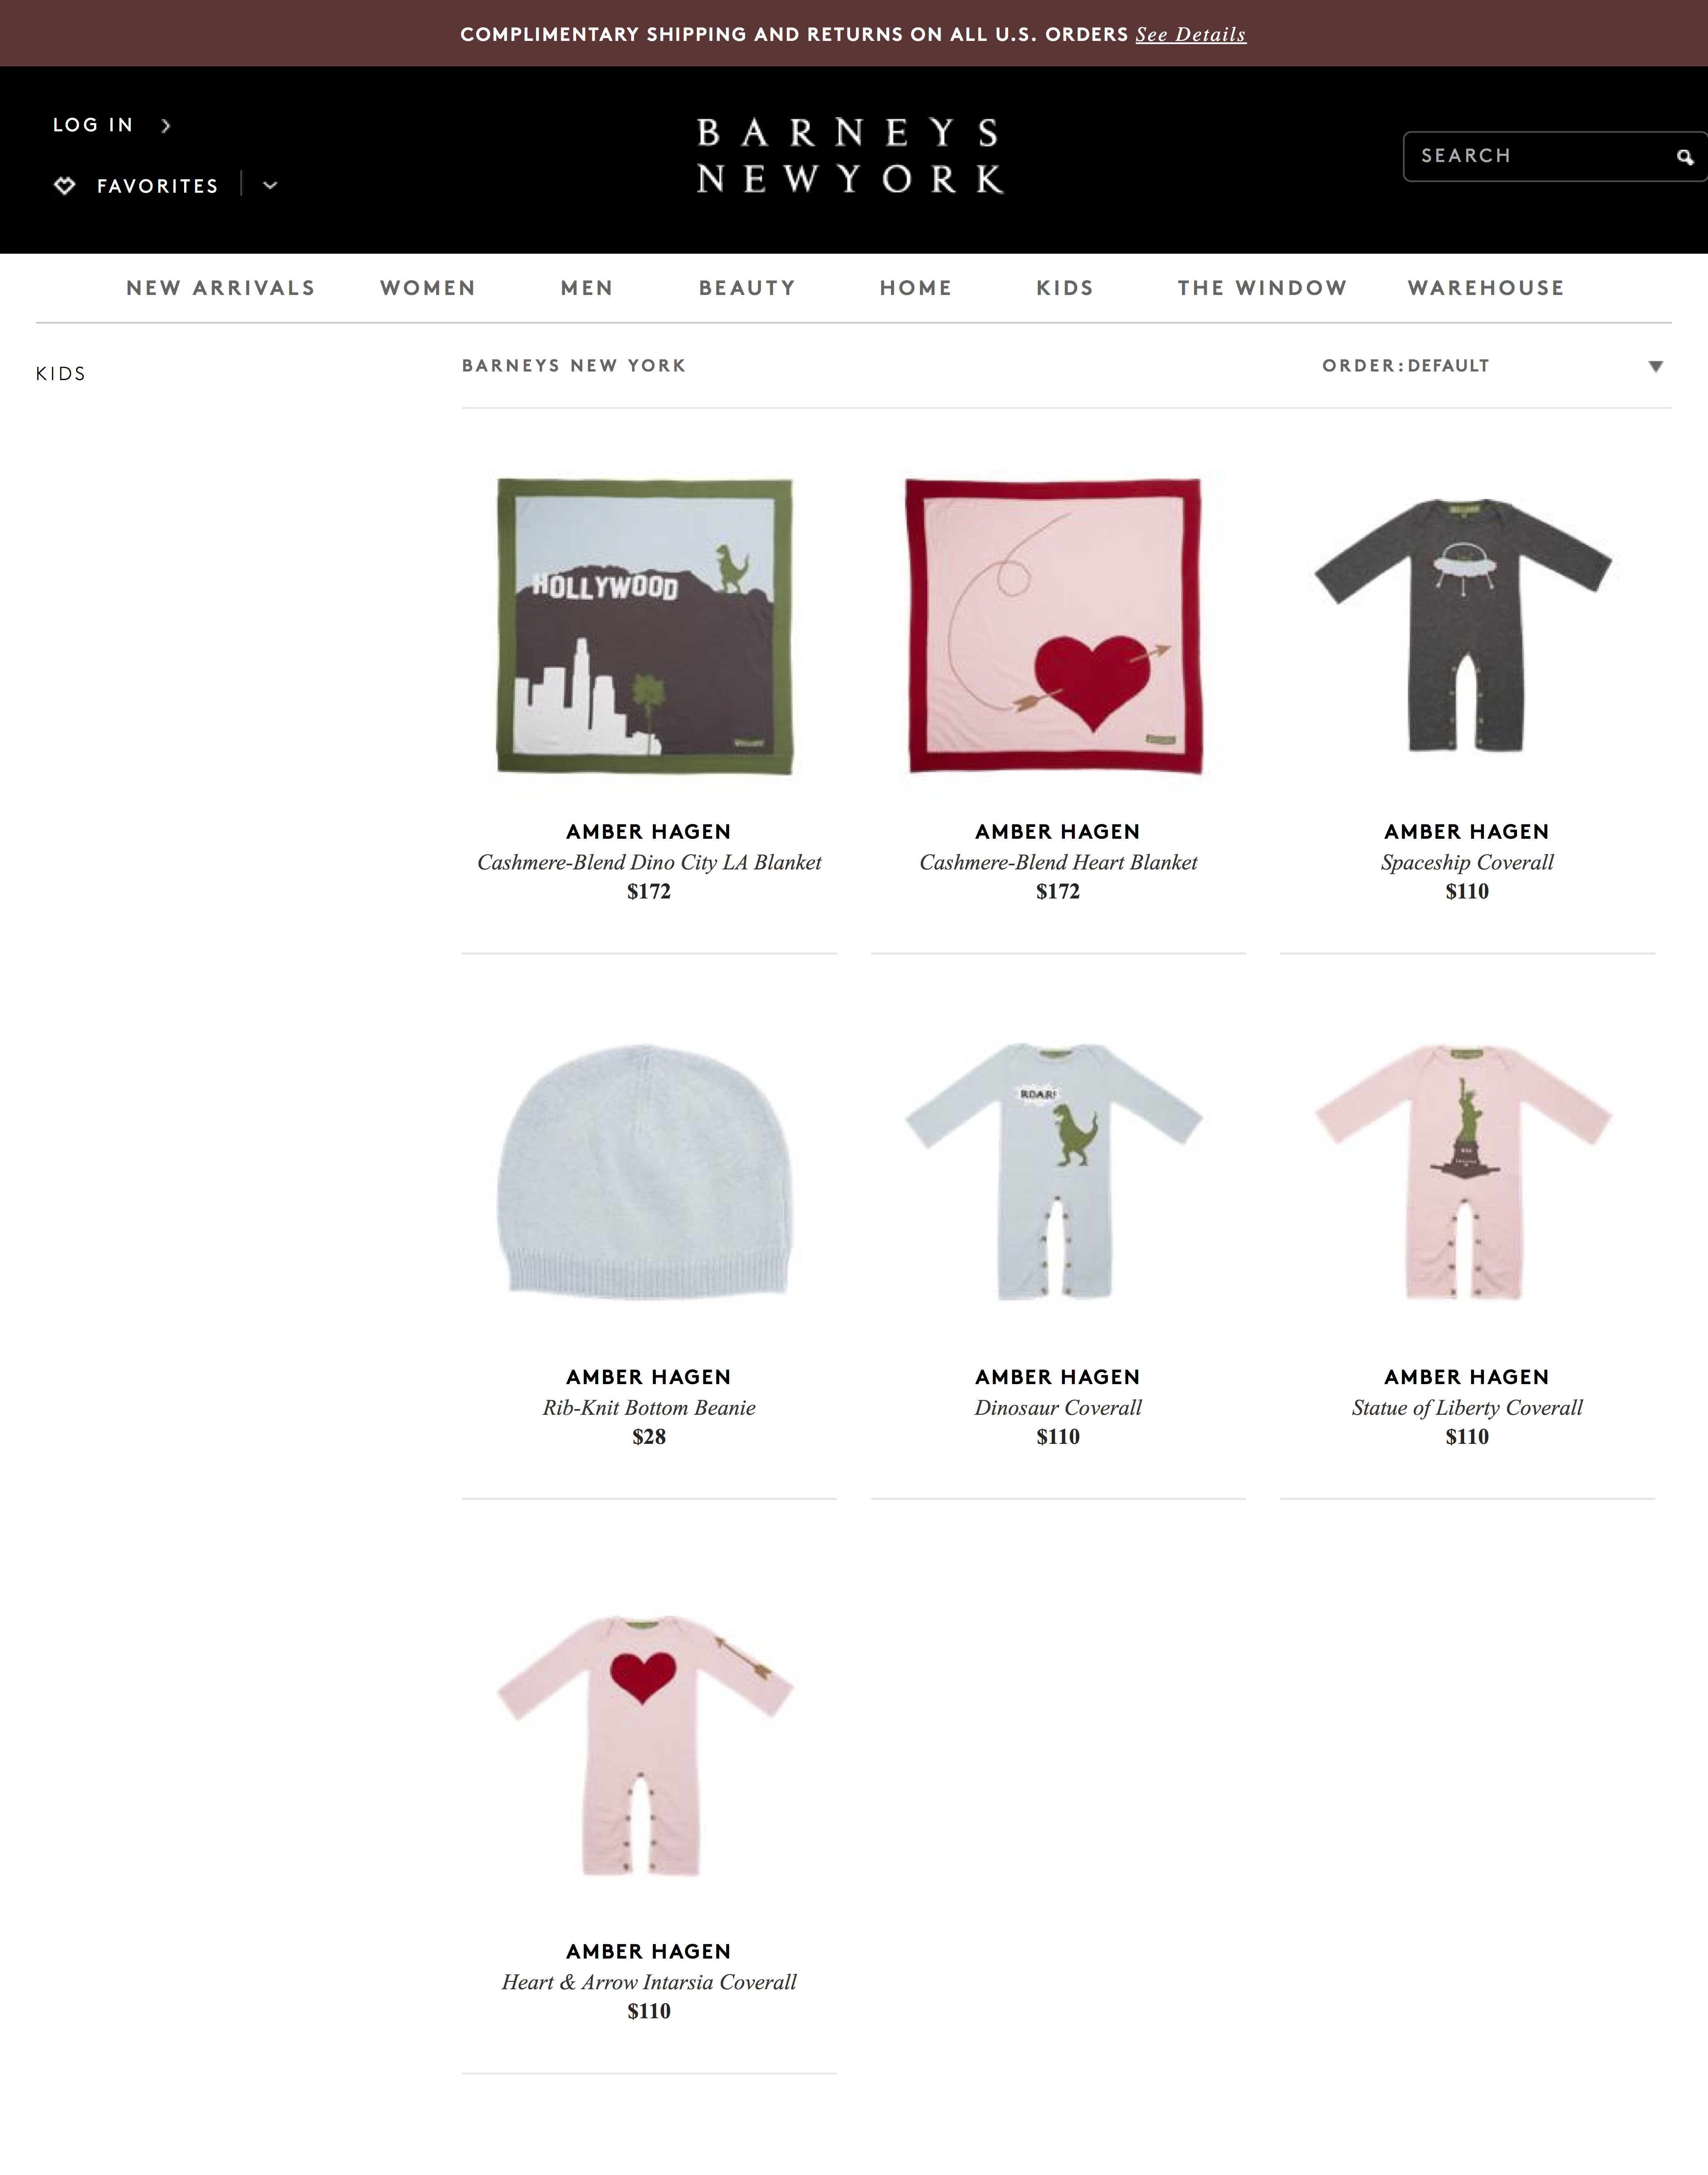Viewport: 1708px width, 2175px height.
Task: Expand the Favorites dropdown chevron
Action: [x=270, y=185]
